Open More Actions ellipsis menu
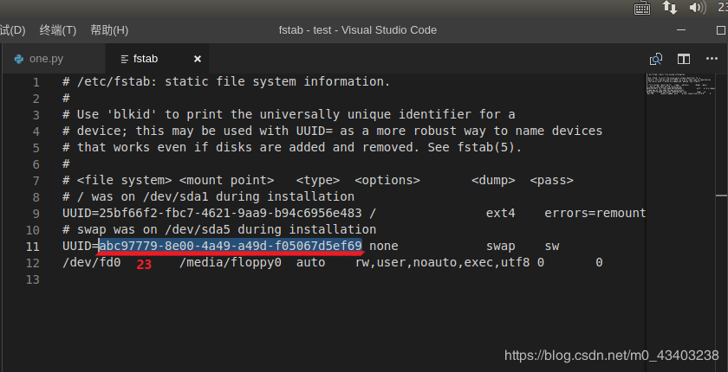 pyautogui.click(x=712, y=58)
